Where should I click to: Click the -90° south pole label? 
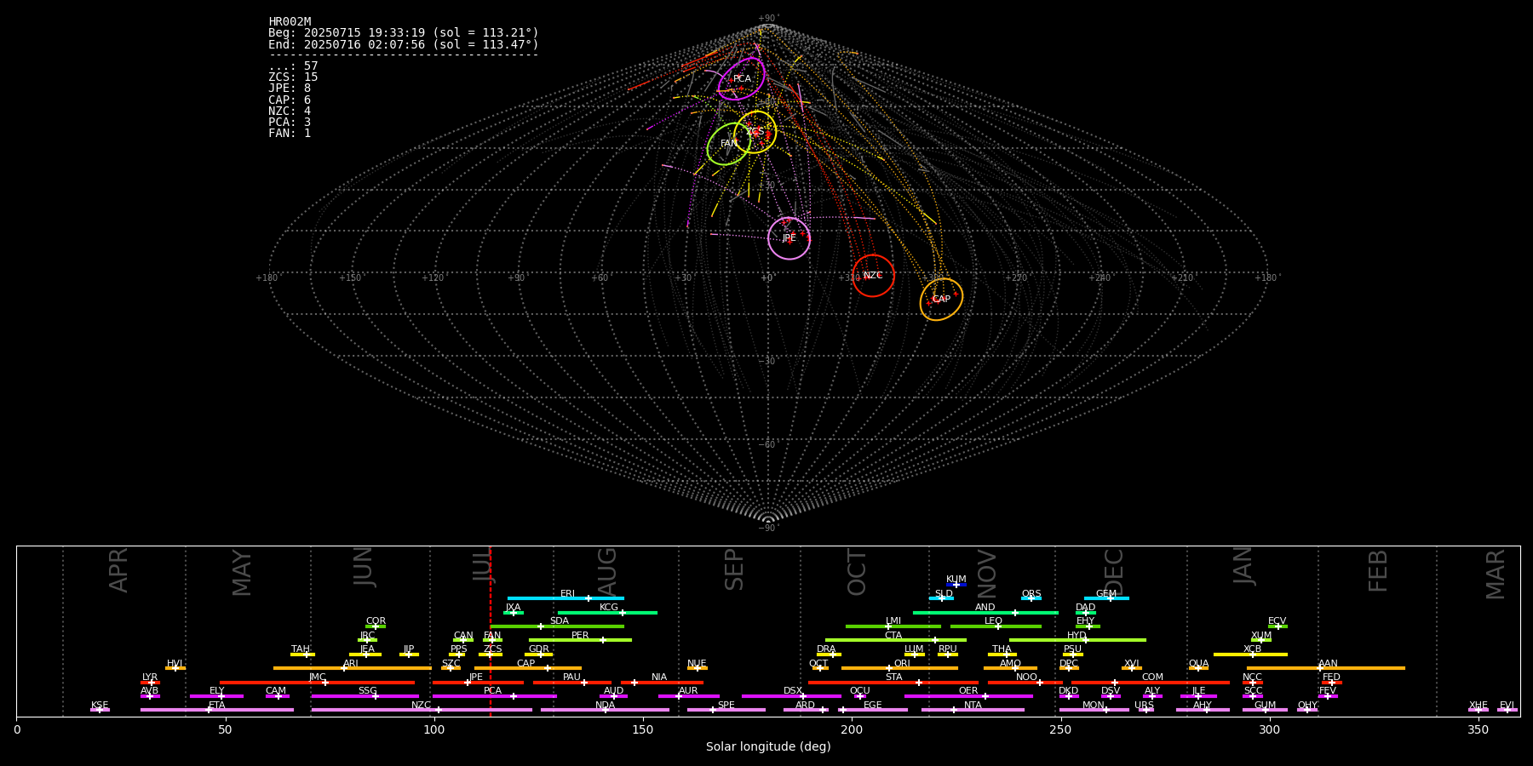click(768, 529)
